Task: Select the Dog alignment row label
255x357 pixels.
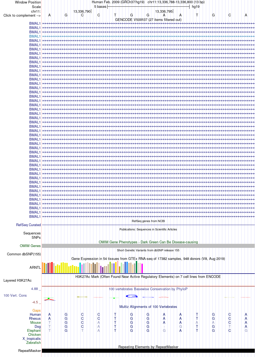Action: pos(38,326)
